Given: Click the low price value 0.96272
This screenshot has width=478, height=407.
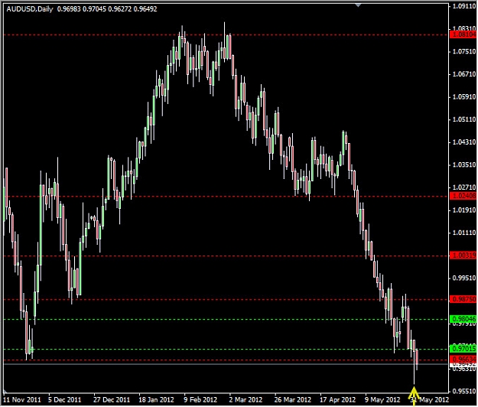Looking at the screenshot, I should pyautogui.click(x=120, y=9).
